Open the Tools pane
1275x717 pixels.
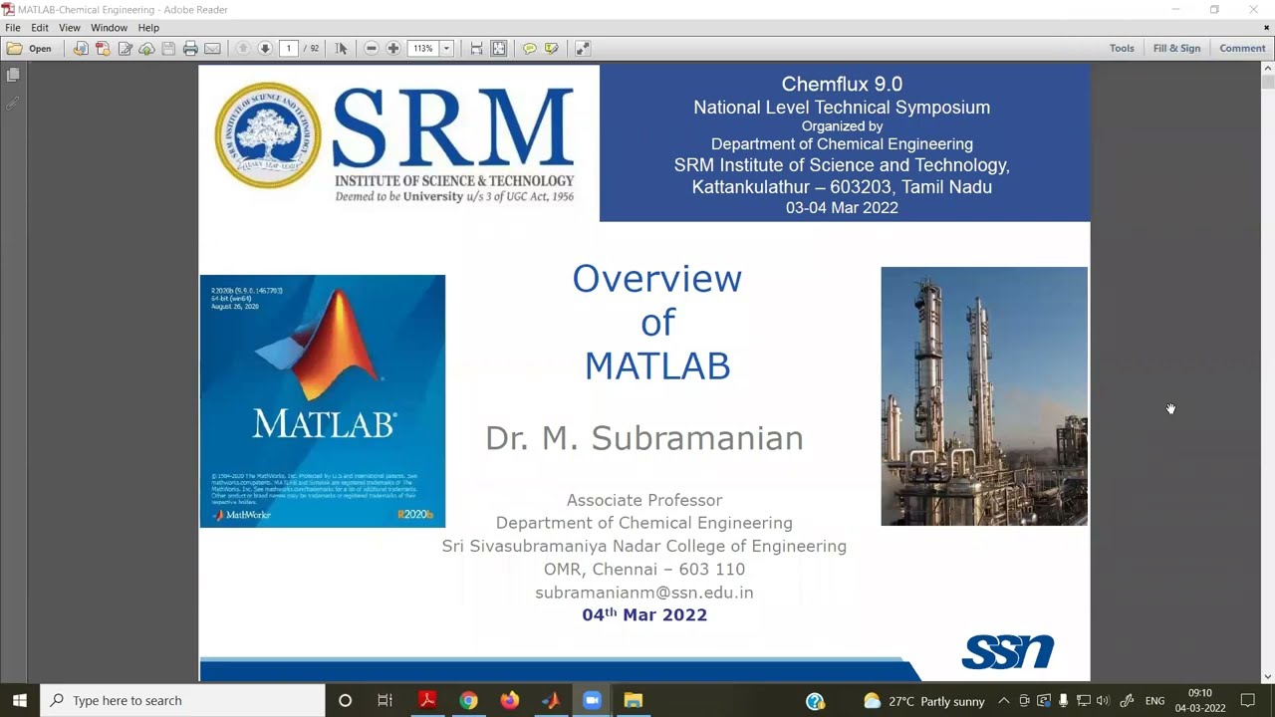tap(1122, 48)
